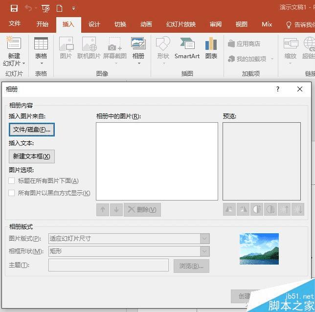Screen dimensions: 315x312
Task: Open the Mix ribbon tab
Action: click(x=267, y=24)
